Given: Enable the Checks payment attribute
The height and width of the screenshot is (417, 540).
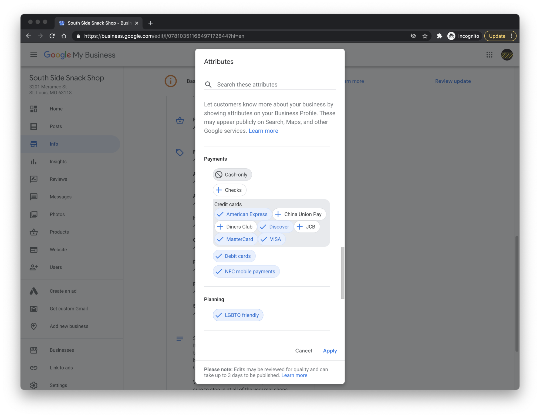Looking at the screenshot, I should (x=230, y=190).
